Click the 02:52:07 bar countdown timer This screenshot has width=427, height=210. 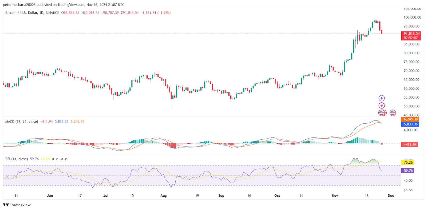tap(411, 38)
